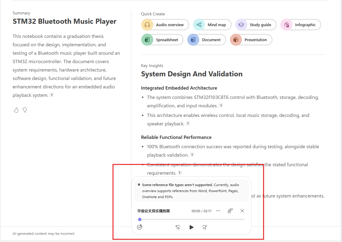
Task: Create an Audio overview
Action: pos(165,25)
